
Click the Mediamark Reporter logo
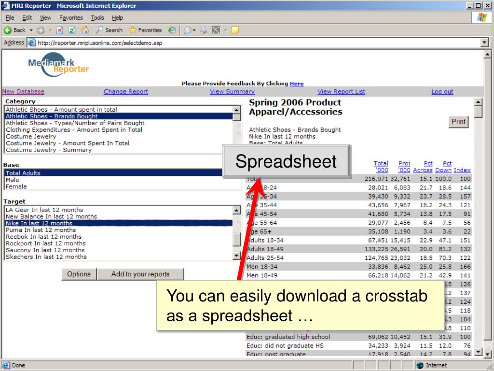(58, 65)
